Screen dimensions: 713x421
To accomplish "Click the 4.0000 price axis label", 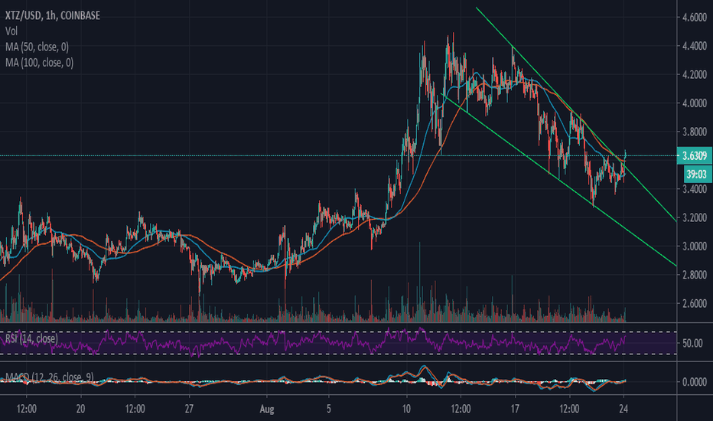I will click(x=695, y=103).
